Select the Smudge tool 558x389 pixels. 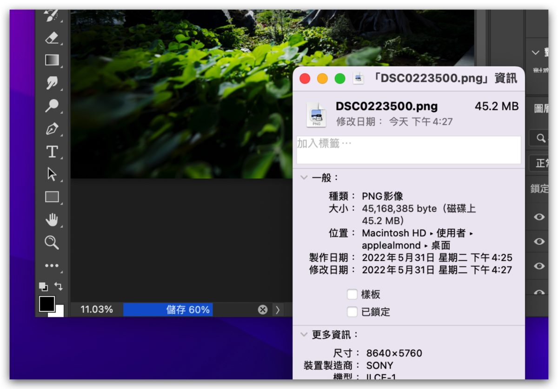point(52,83)
